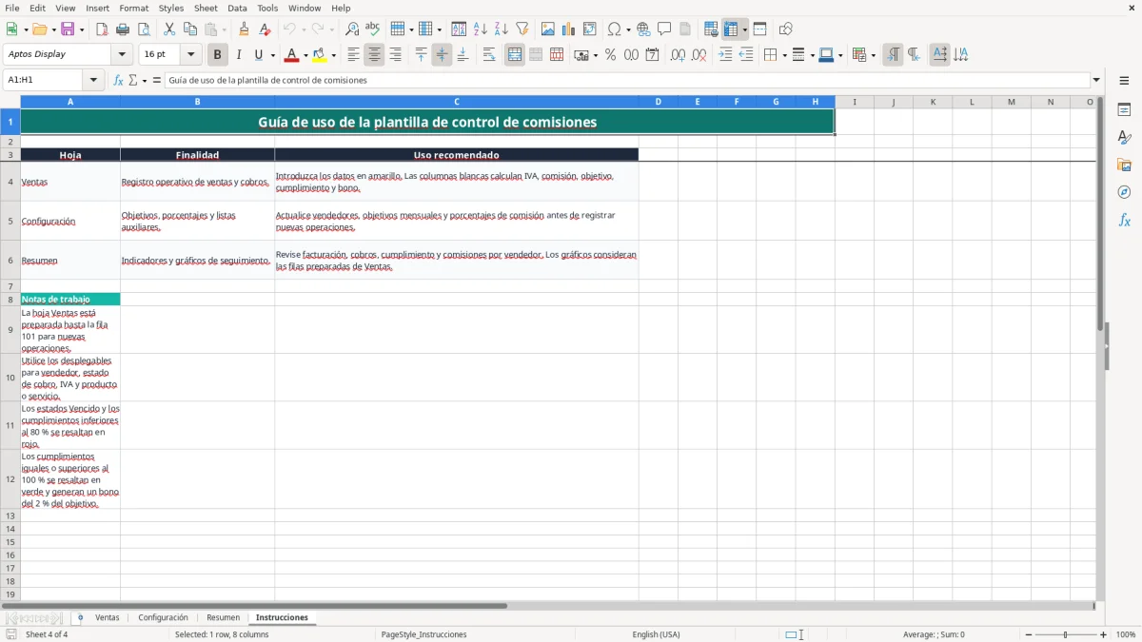Open Find and Replace icon
The width and height of the screenshot is (1142, 642).
[352, 29]
